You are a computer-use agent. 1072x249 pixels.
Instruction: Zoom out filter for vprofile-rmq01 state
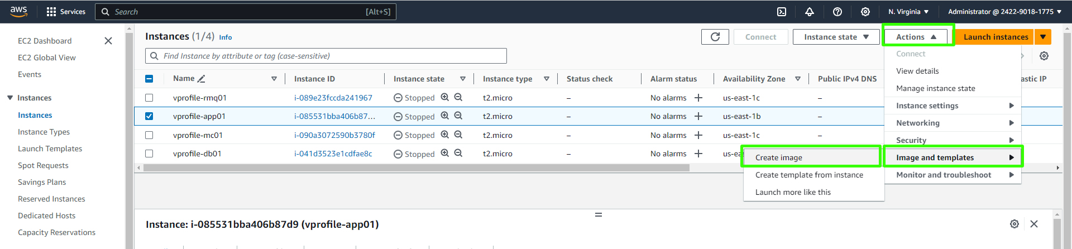[x=458, y=97]
